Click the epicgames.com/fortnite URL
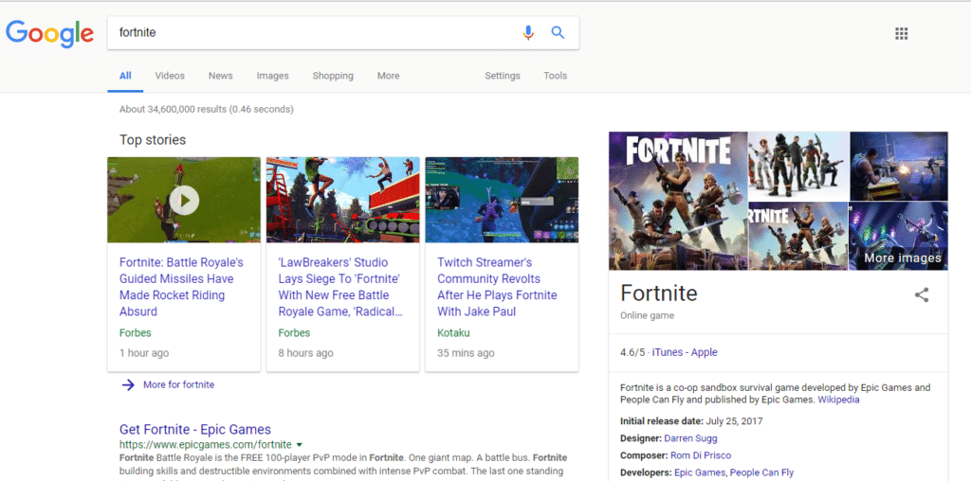 tap(205, 444)
